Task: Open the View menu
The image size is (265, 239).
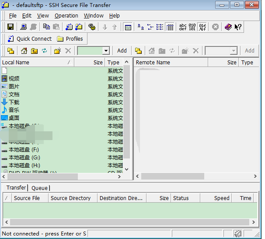Action: (43, 16)
